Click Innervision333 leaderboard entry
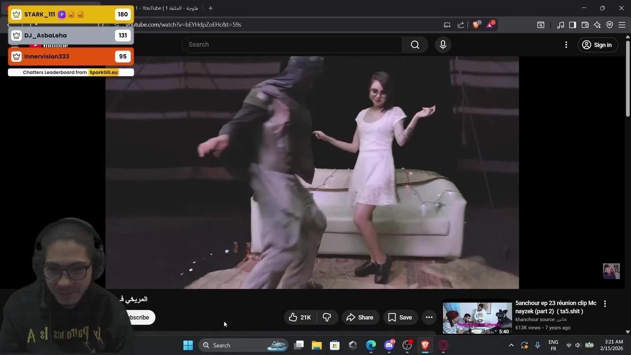The height and width of the screenshot is (355, 631). click(x=70, y=56)
